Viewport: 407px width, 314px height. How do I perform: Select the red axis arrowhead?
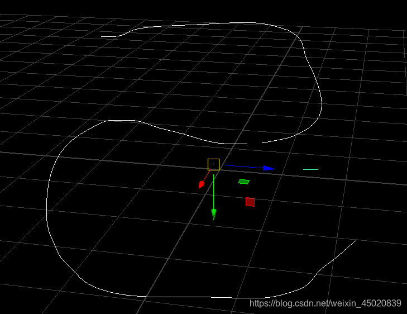(202, 184)
